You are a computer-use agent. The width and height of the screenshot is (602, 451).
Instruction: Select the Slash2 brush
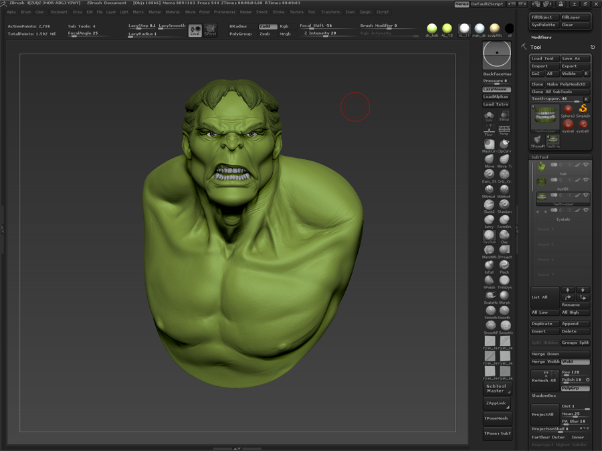pos(489,205)
